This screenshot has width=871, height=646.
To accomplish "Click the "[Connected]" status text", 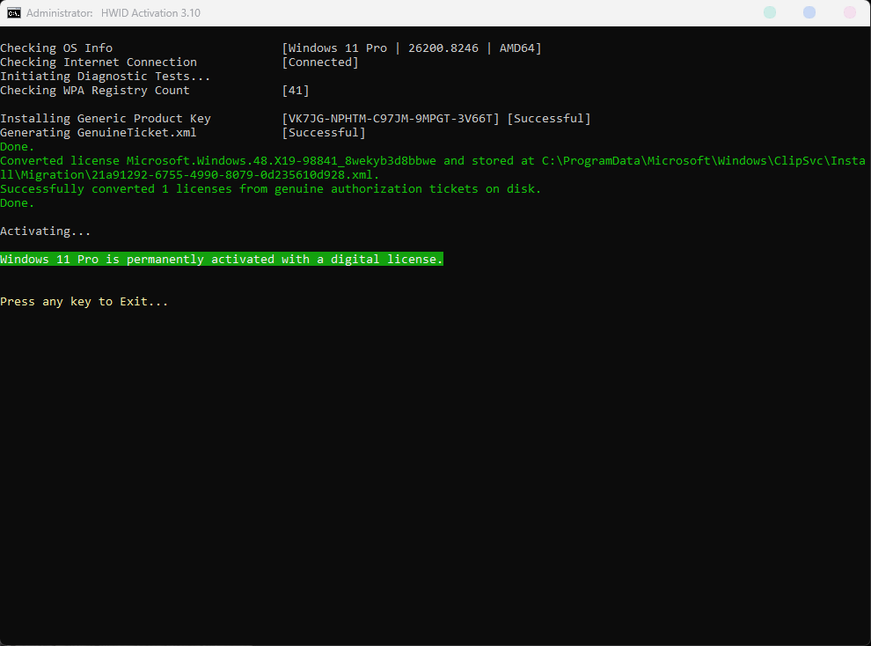I will [x=320, y=62].
